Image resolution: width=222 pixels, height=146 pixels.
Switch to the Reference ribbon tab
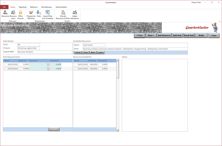click(x=34, y=7)
